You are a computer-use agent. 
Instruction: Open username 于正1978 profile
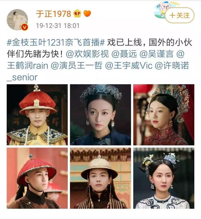[53, 14]
